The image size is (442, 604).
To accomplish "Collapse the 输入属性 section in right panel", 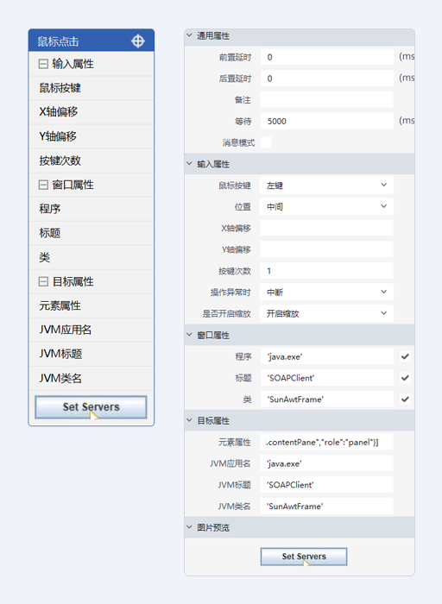I will pyautogui.click(x=189, y=164).
